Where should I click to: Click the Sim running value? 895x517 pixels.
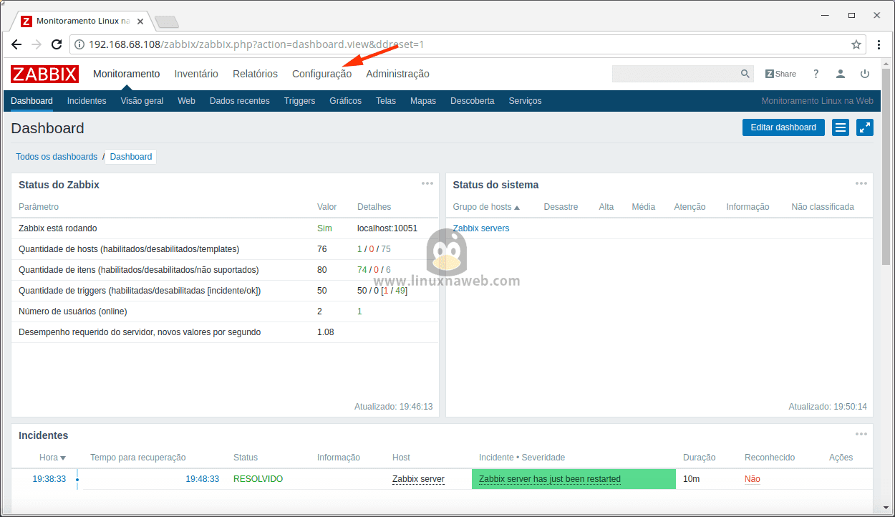(x=324, y=228)
